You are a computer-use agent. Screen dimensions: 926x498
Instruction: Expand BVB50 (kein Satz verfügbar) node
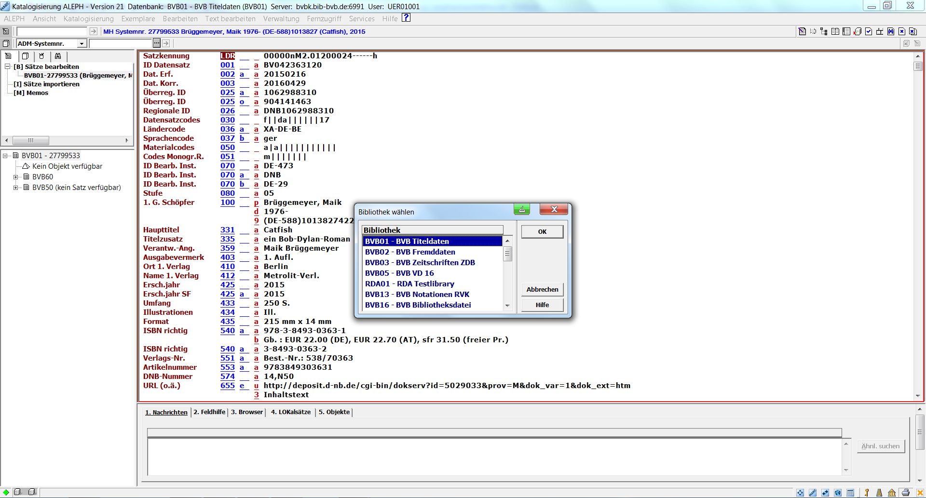(16, 188)
